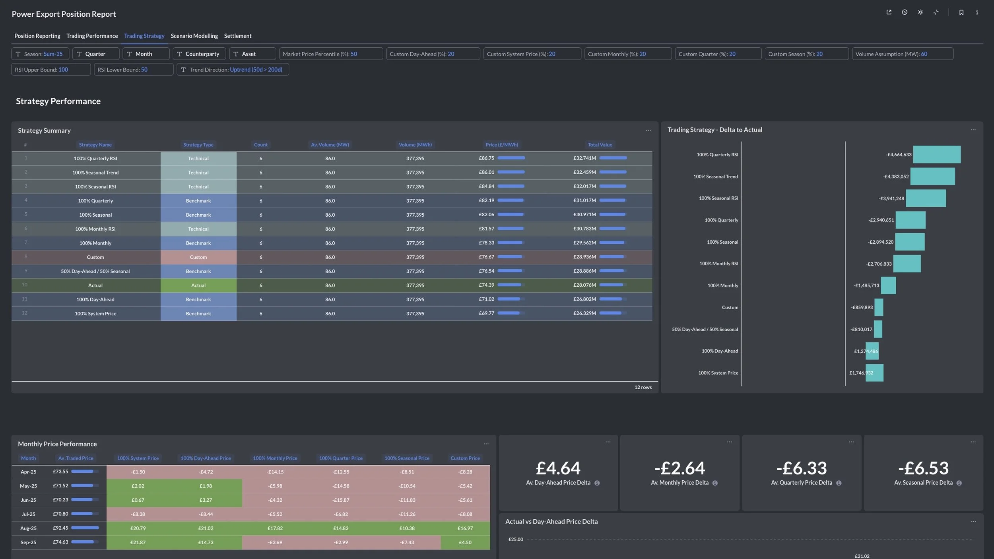Open Monthly Price Performance ellipsis menu
This screenshot has width=994, height=559.
coord(486,444)
